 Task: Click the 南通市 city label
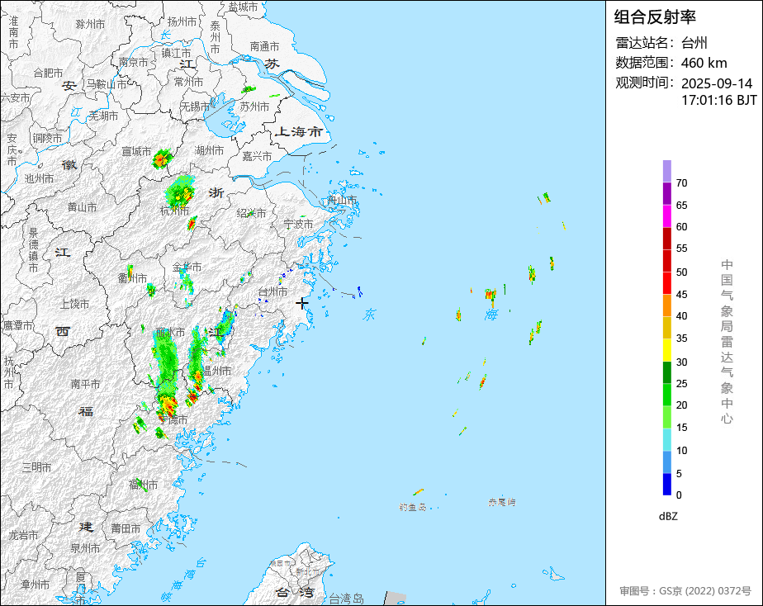point(264,46)
